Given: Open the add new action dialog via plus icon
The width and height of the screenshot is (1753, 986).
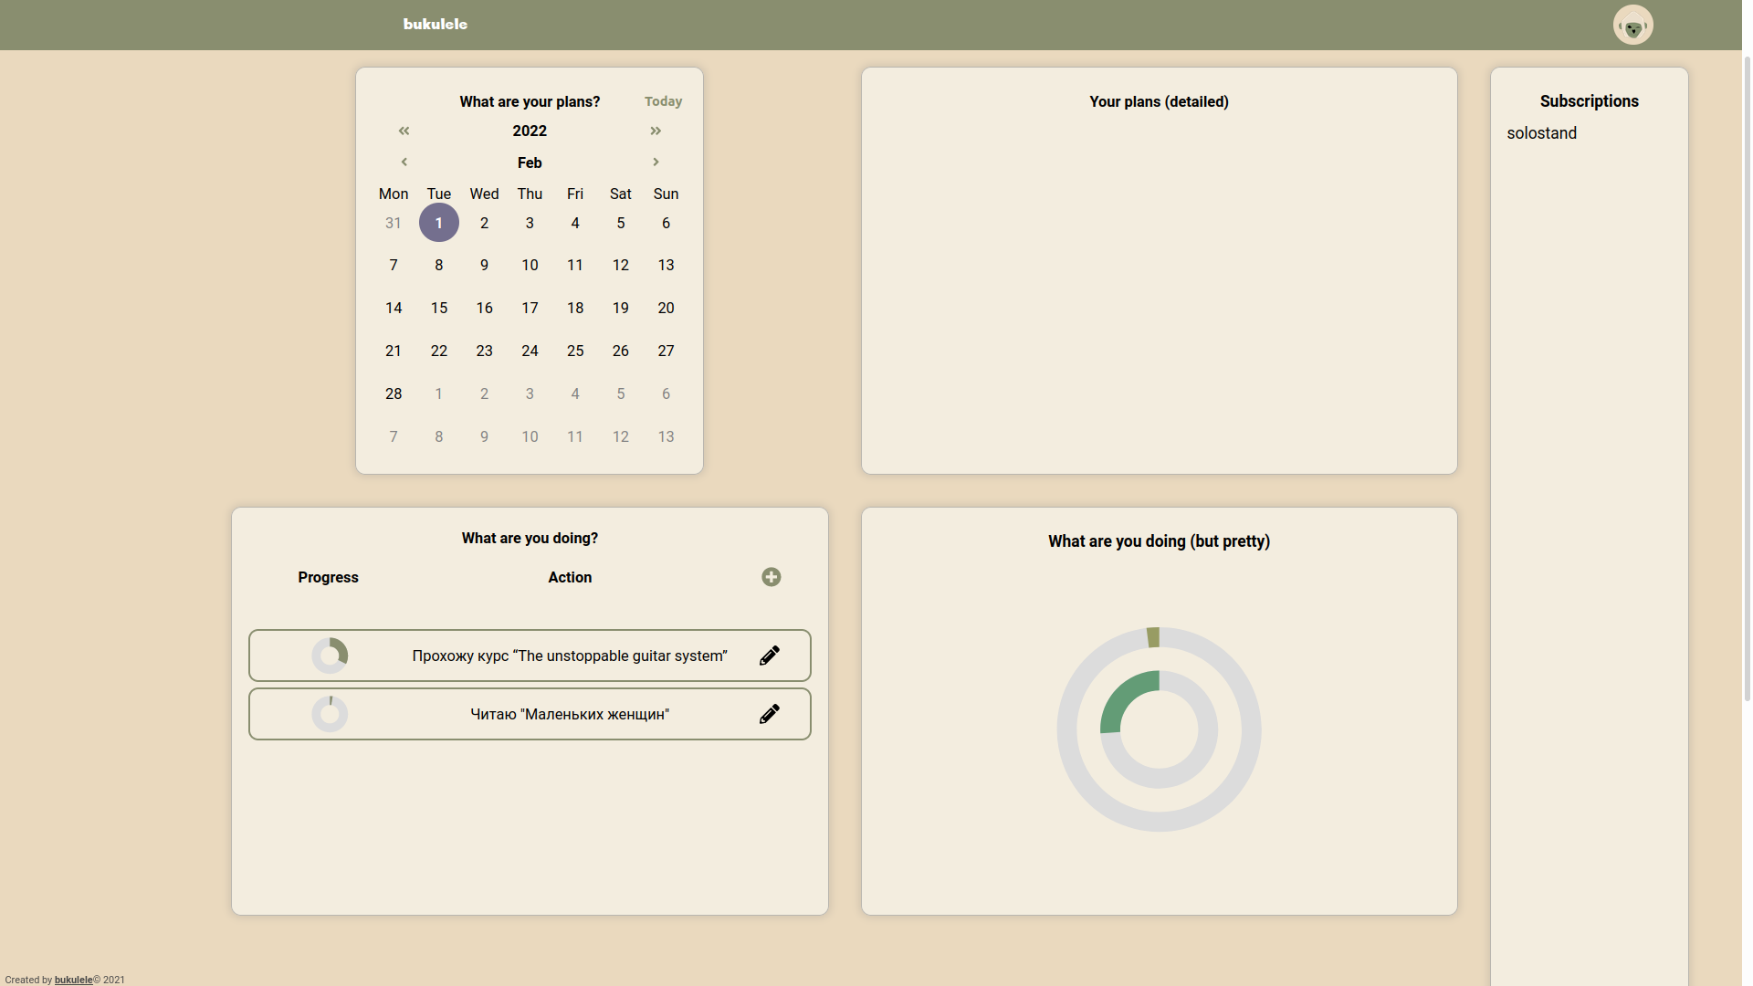Looking at the screenshot, I should [772, 577].
